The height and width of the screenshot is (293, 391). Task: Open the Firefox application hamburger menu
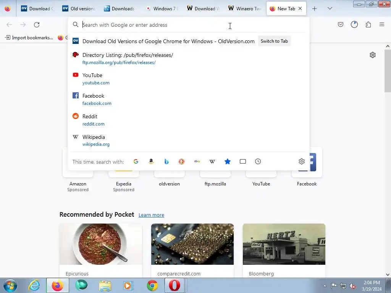(x=382, y=24)
